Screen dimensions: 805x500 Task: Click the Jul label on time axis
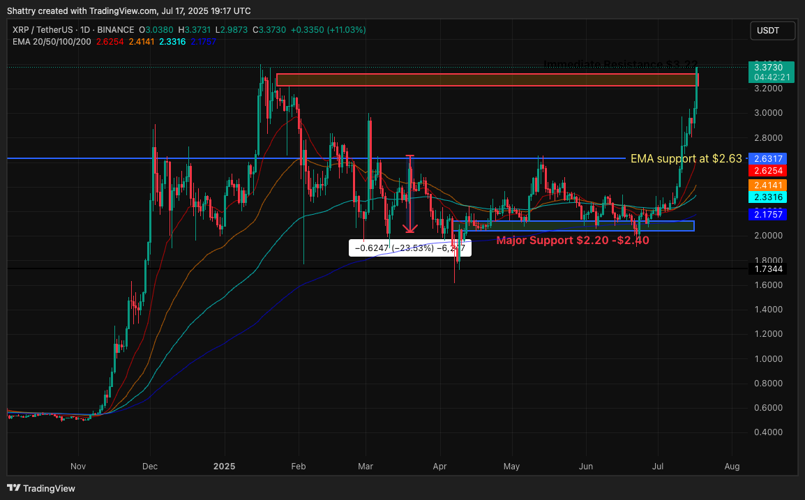pyautogui.click(x=658, y=465)
